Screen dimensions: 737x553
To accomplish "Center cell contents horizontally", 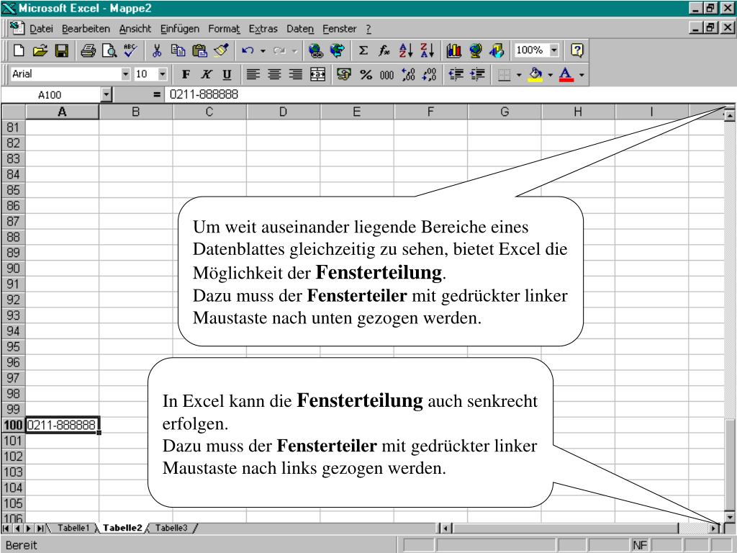I will tap(274, 74).
